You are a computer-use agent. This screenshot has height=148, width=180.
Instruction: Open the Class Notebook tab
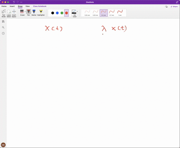(40, 6)
